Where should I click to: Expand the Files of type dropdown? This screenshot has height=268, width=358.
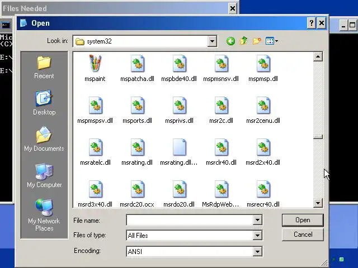tap(257, 235)
